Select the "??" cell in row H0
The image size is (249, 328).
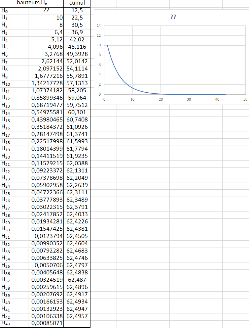coord(46,10)
